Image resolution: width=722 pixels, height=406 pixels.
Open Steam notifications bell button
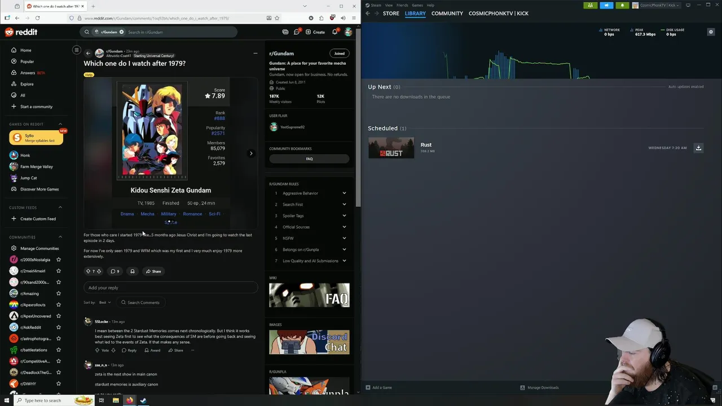click(622, 5)
